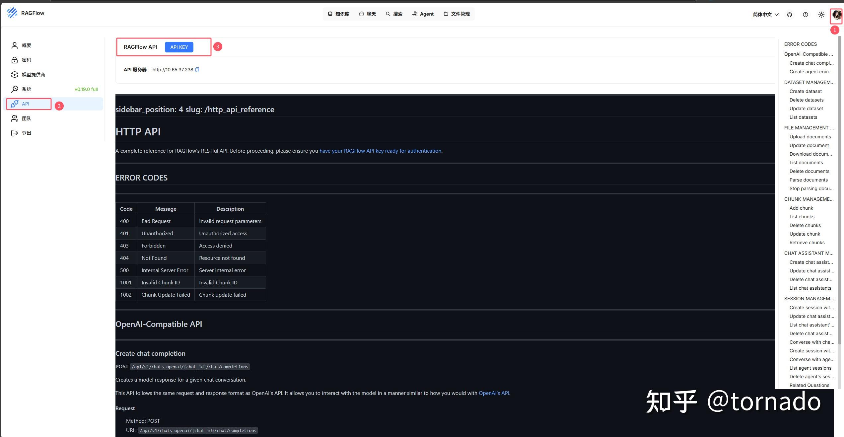Screen dimensions: 844x437
Task: Click the RAGFlow logo icon
Action: tap(12, 13)
